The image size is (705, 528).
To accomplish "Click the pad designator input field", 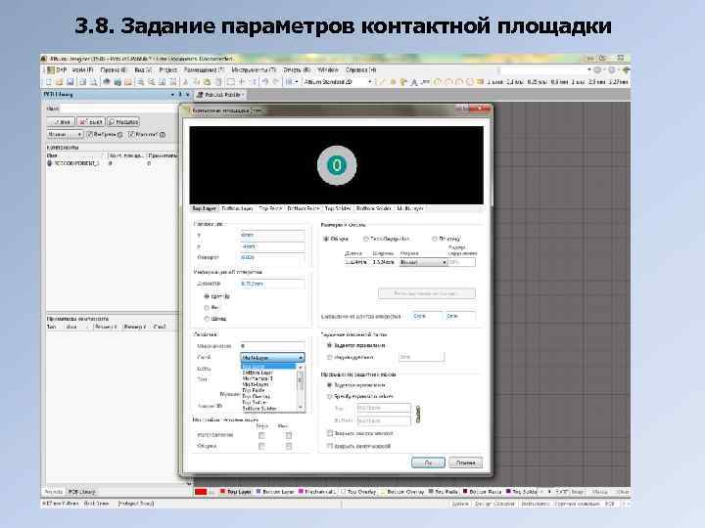I will 272,346.
